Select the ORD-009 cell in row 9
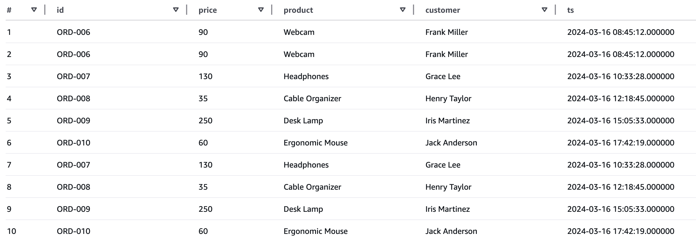This screenshot has width=696, height=241. pos(73,209)
